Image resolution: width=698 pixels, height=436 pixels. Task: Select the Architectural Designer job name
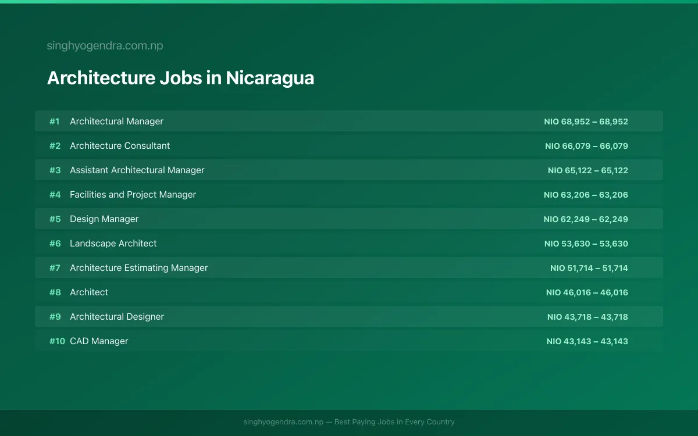[x=117, y=317]
